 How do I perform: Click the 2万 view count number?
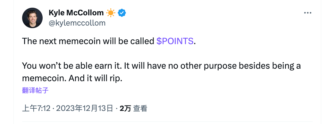coord(125,108)
